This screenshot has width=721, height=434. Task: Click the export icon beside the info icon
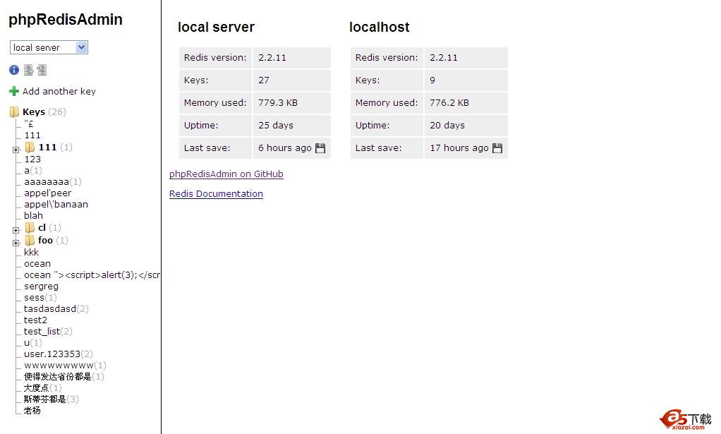coord(28,70)
